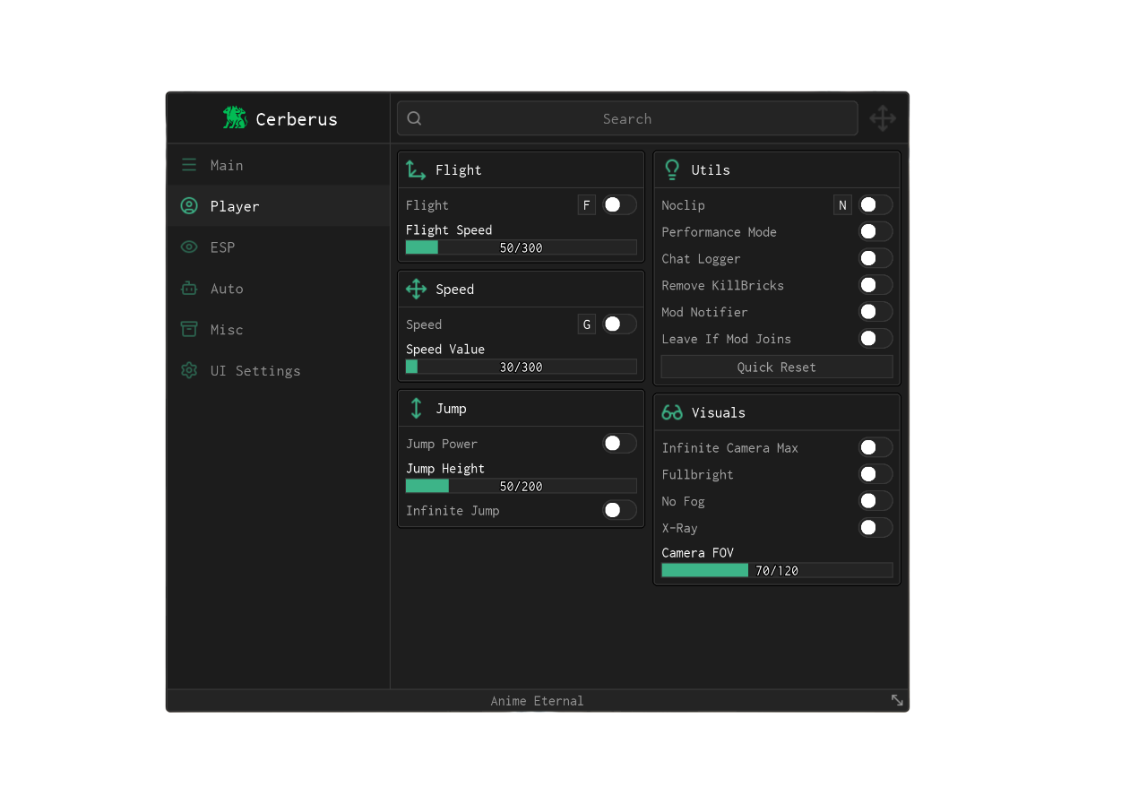
Task: Click into the Search input field
Action: (x=627, y=118)
